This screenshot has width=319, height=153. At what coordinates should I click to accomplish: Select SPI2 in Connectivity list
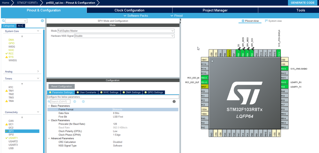[x=11, y=134]
